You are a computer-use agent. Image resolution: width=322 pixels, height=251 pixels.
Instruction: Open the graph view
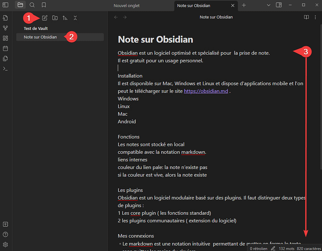(5, 28)
